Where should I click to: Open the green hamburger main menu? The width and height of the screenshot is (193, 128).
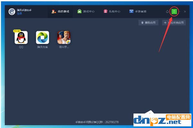pyautogui.click(x=174, y=12)
